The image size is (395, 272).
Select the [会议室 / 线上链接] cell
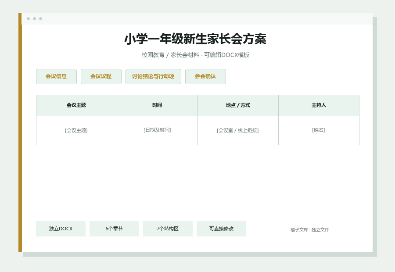click(238, 130)
